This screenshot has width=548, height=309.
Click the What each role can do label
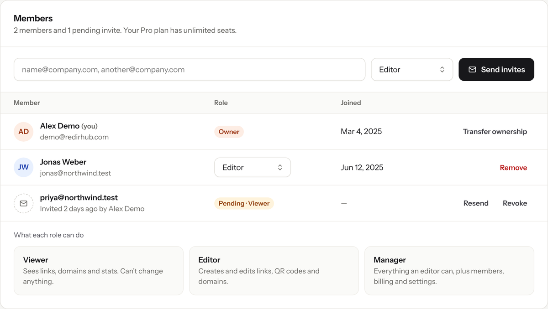49,235
